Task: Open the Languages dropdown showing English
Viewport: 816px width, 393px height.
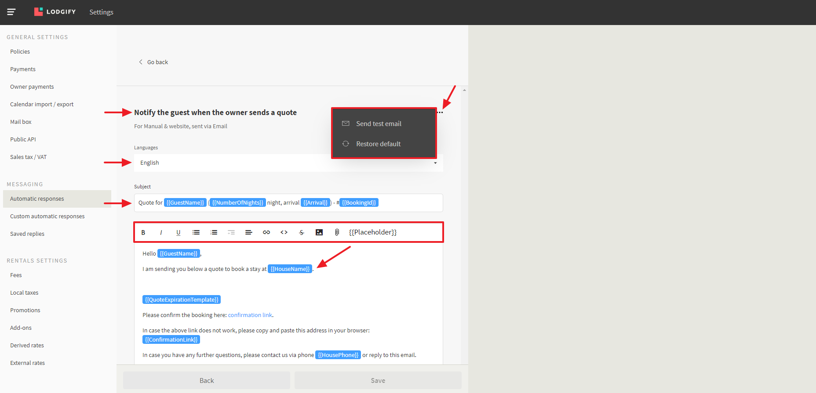Action: [288, 163]
